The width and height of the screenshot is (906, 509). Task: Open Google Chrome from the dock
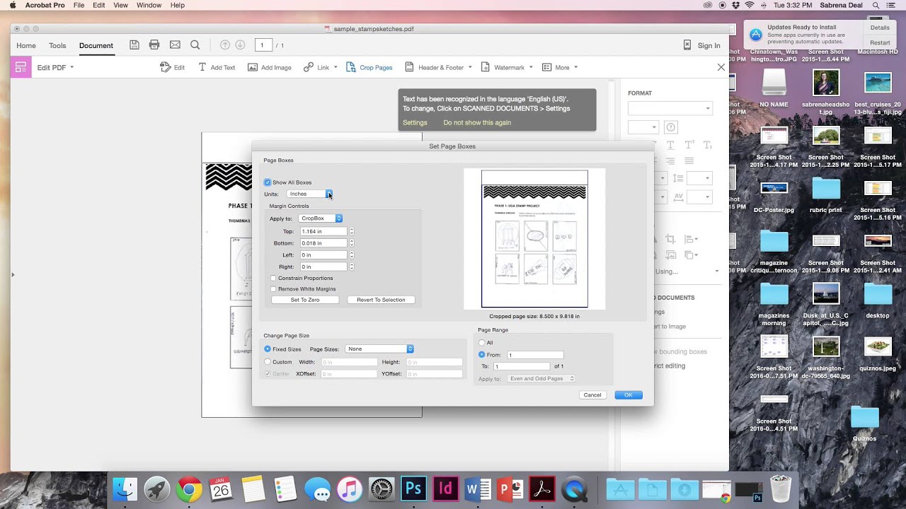(189, 489)
